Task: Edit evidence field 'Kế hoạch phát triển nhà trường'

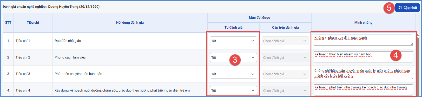Action: [x=363, y=90]
